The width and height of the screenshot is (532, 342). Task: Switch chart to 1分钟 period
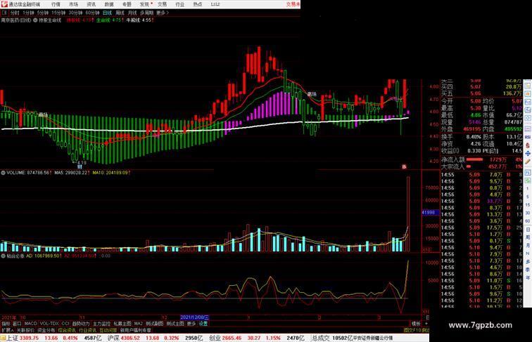click(28, 13)
